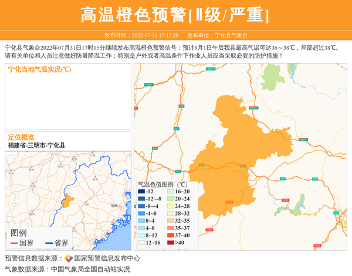The height and width of the screenshot is (276, 352).
Task: Click the small orange county in overview map
Action: (66, 201)
